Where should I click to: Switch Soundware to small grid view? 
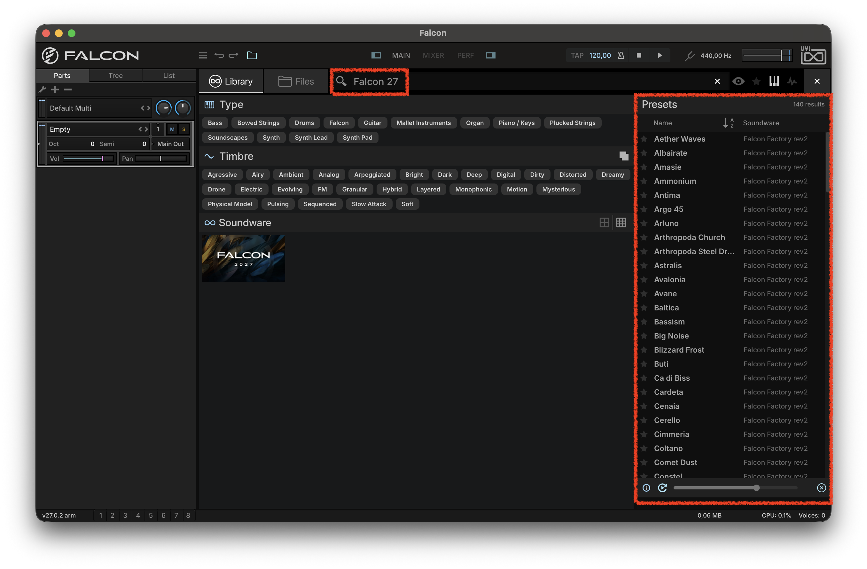point(621,222)
